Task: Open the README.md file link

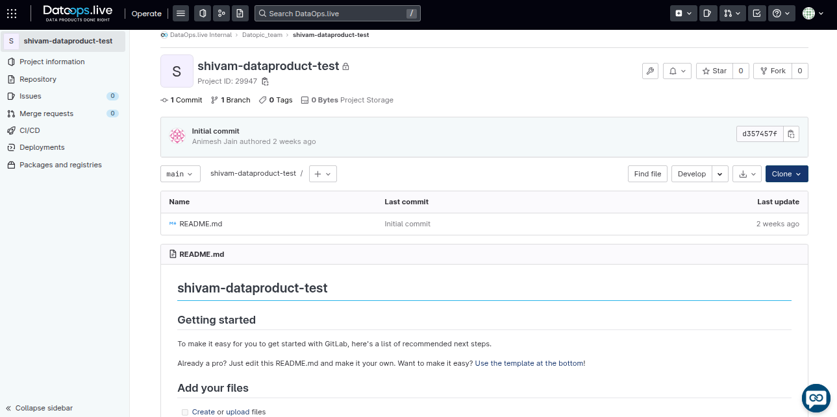Action: point(201,224)
